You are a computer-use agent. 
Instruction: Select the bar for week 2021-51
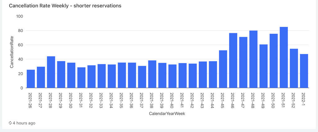(284, 57)
